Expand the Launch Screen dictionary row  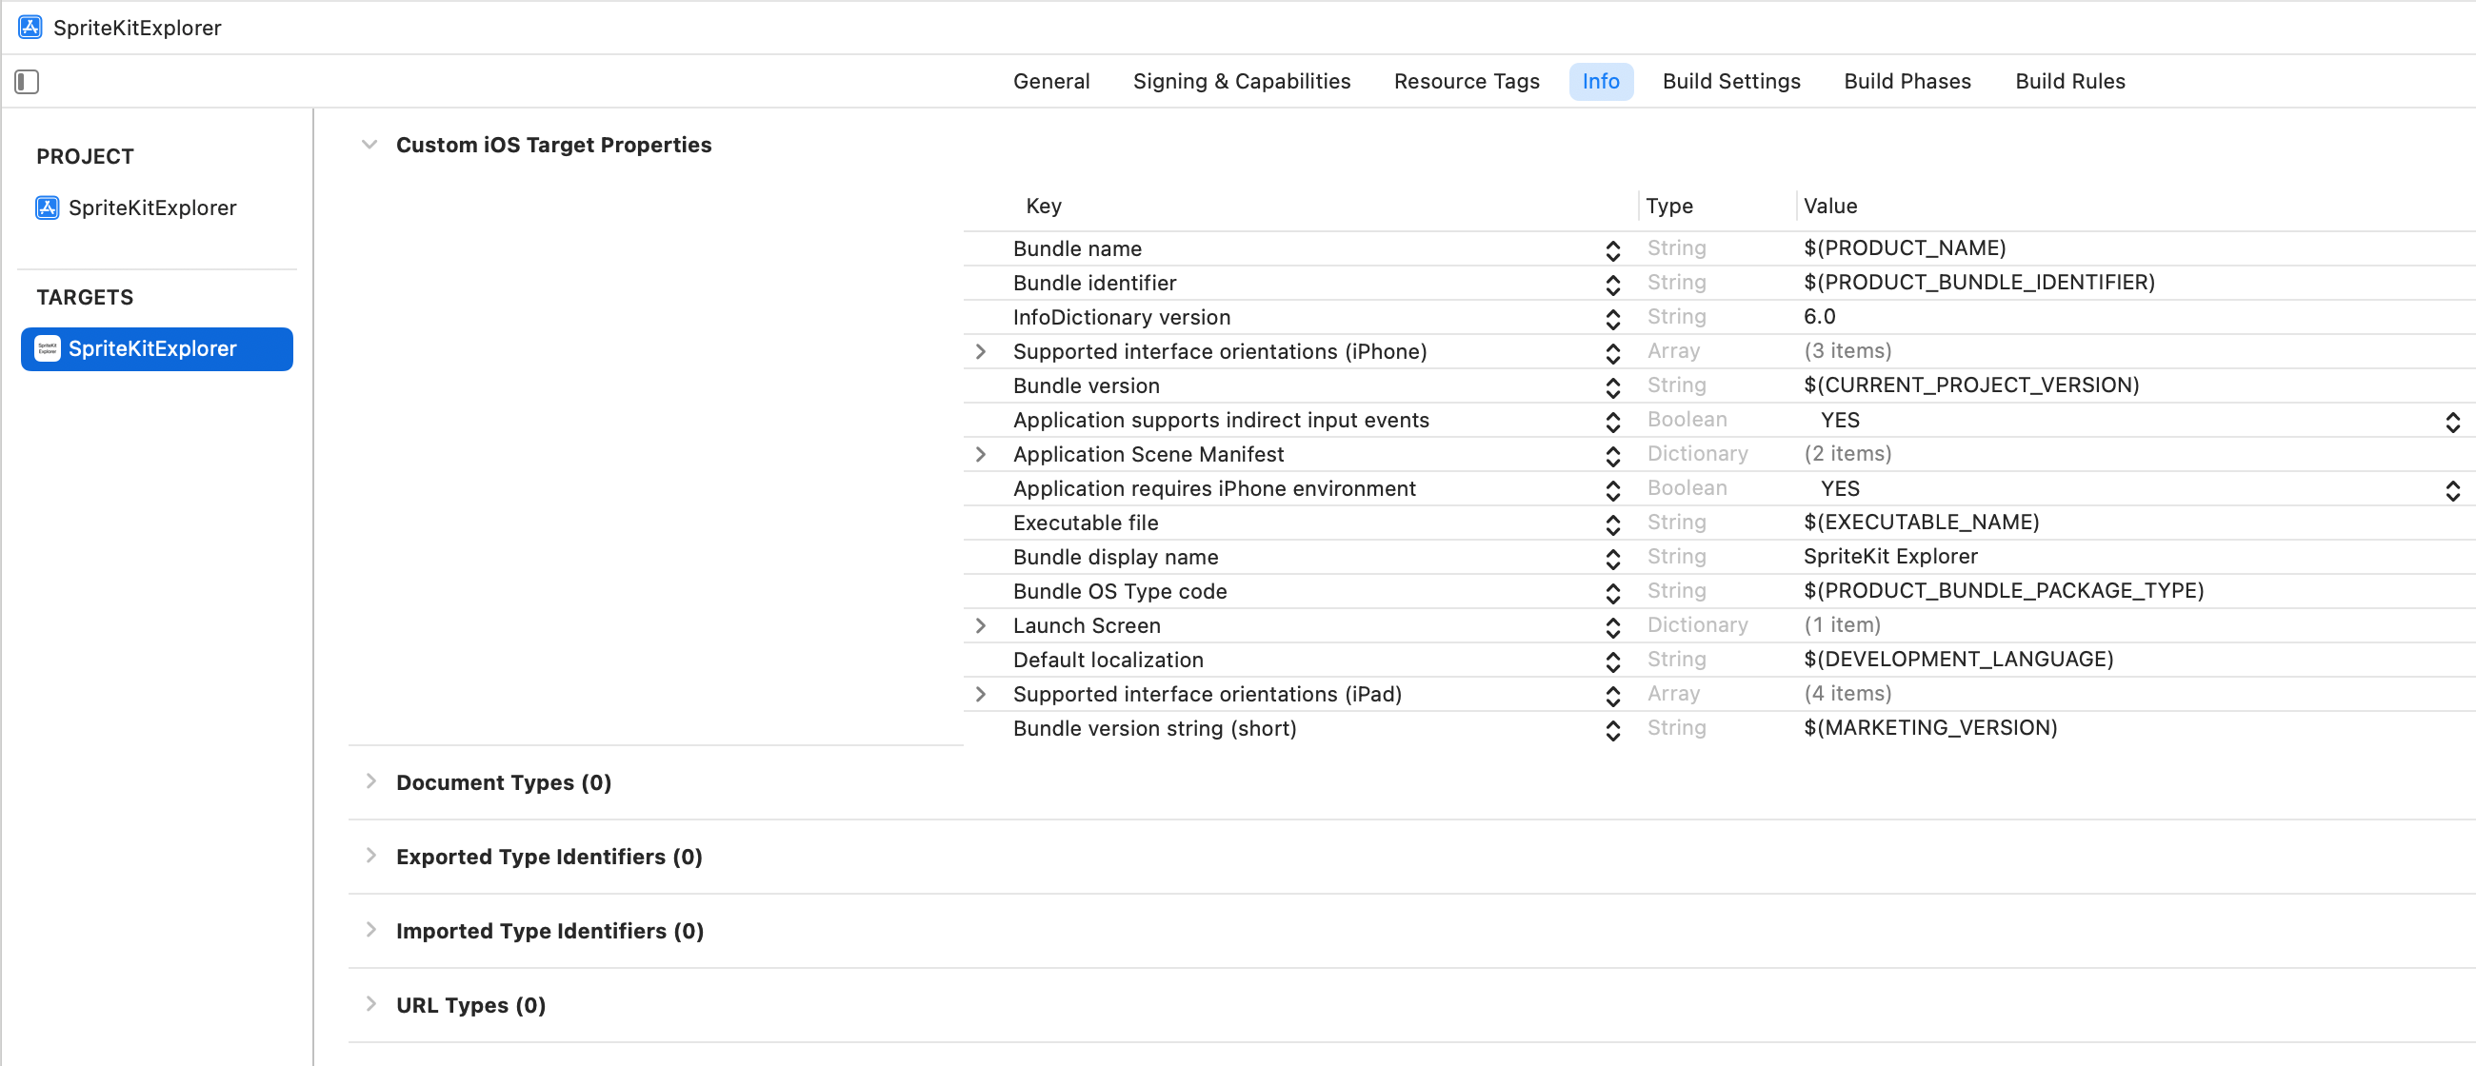coord(981,626)
